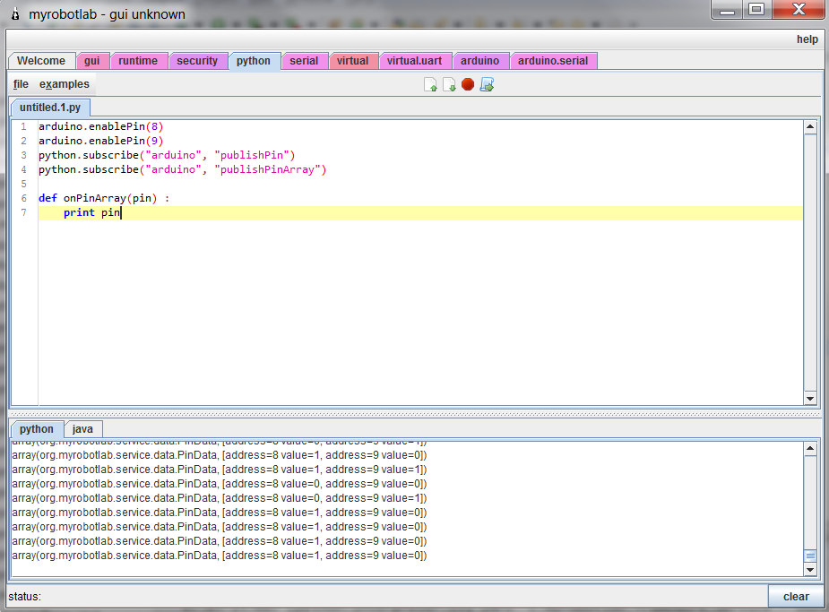Viewport: 829px width, 612px height.
Task: Open the runtime tab
Action: 138,61
